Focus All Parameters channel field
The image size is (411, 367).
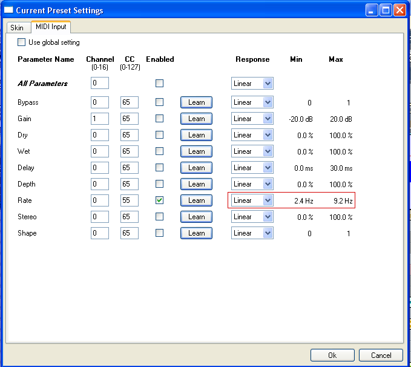(x=100, y=83)
